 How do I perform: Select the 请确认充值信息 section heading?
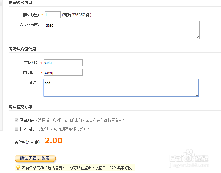click(22, 49)
